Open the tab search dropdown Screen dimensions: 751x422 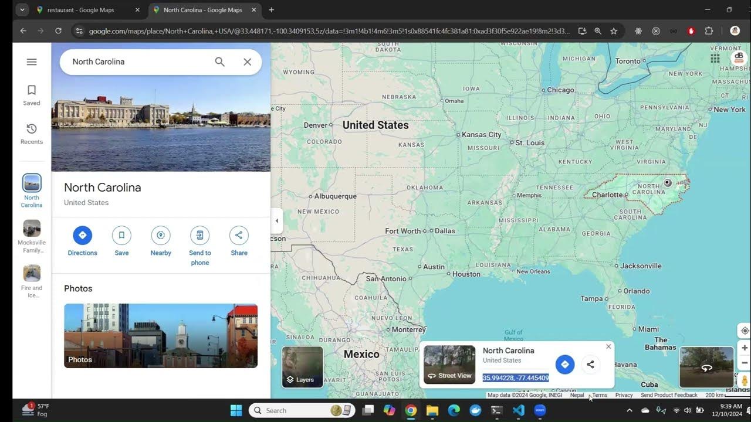tap(22, 10)
